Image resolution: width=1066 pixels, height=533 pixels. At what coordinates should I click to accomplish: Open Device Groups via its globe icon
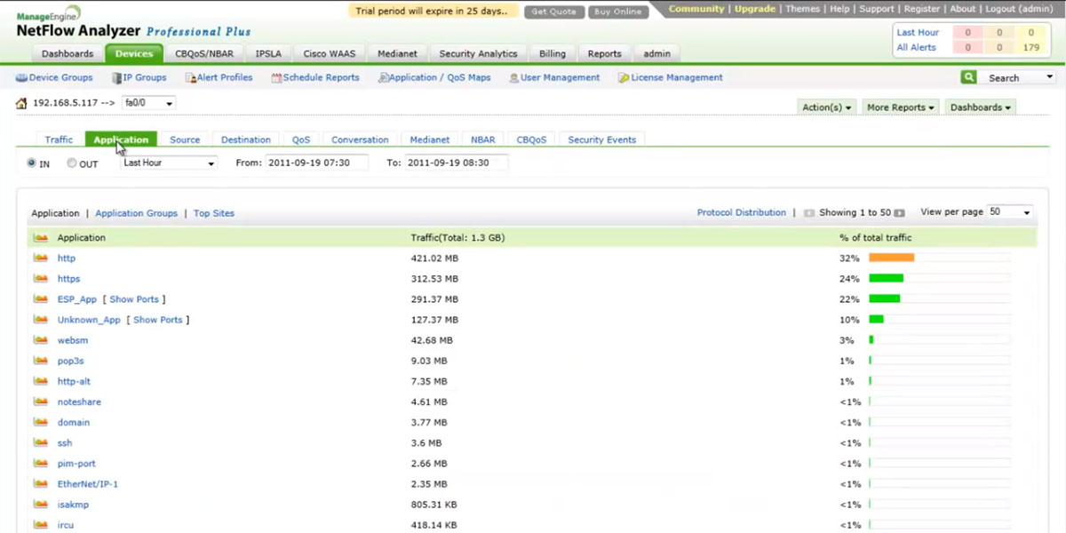tap(22, 77)
